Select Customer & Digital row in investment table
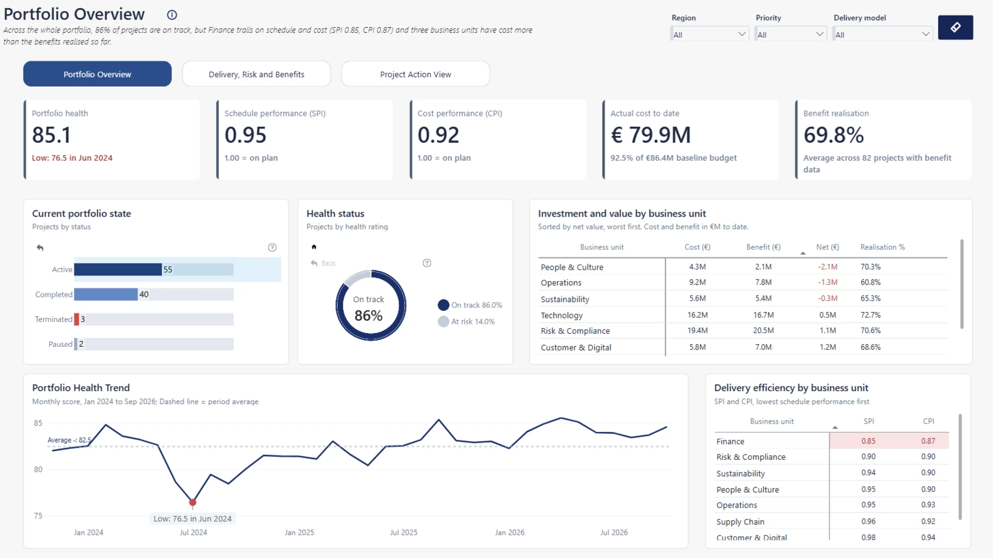This screenshot has width=993, height=558. pos(743,347)
